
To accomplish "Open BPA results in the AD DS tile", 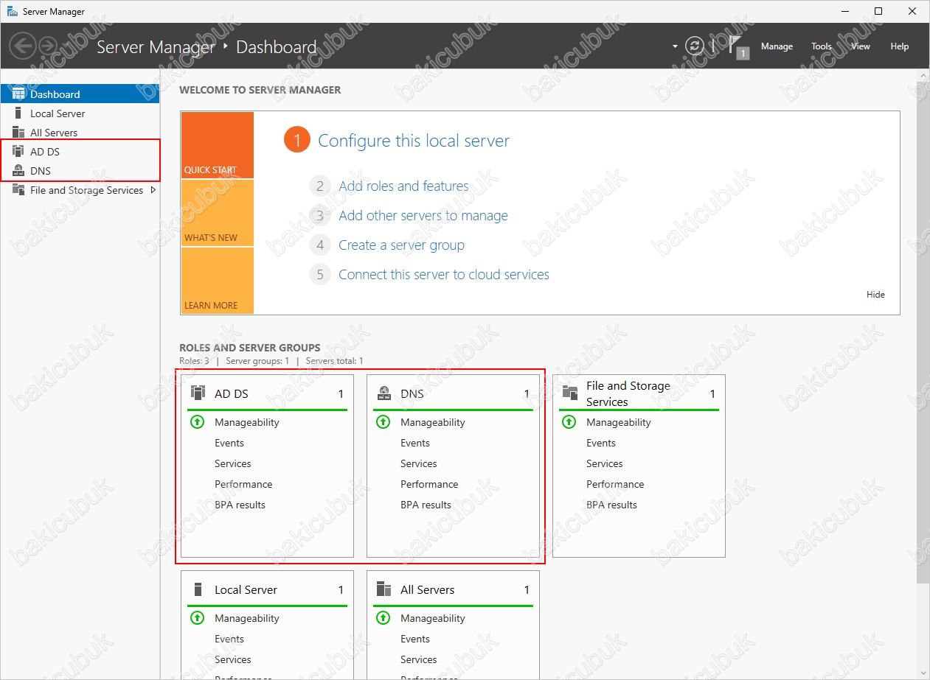I will [240, 505].
